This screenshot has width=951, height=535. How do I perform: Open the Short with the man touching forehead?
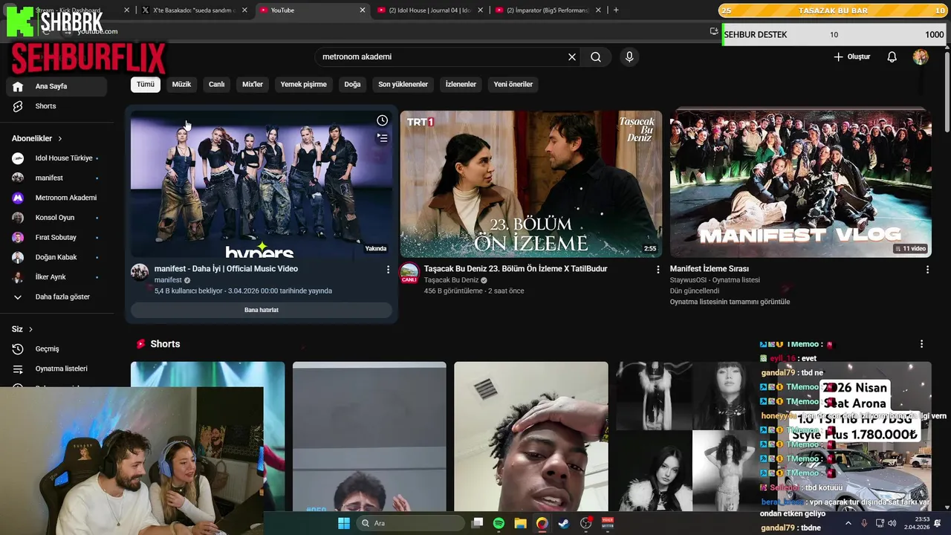click(x=530, y=437)
